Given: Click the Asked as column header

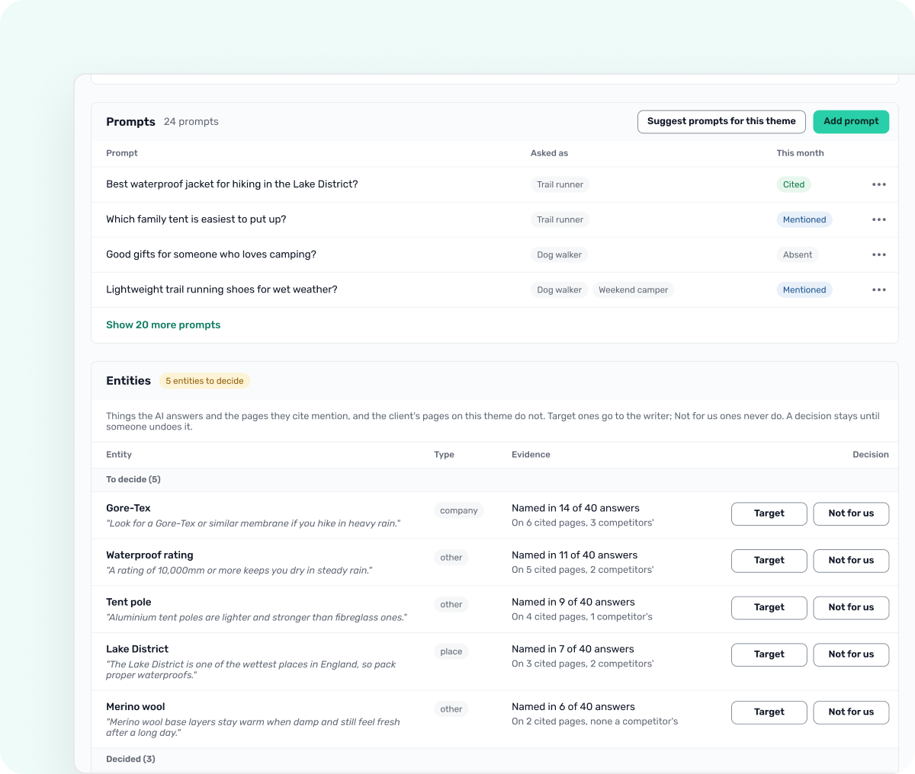Looking at the screenshot, I should click(549, 153).
